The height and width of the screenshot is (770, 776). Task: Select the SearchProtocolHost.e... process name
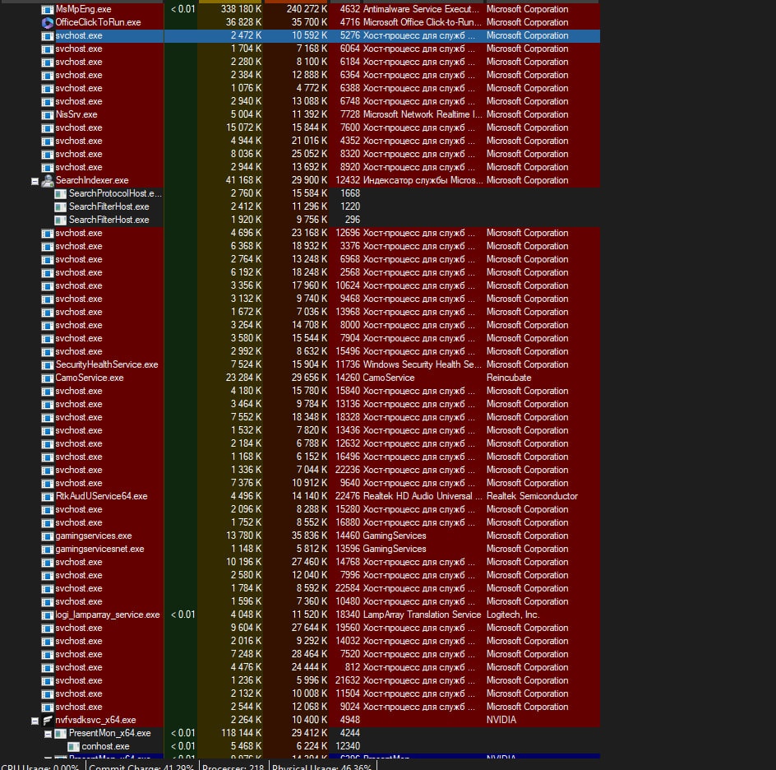(x=115, y=193)
